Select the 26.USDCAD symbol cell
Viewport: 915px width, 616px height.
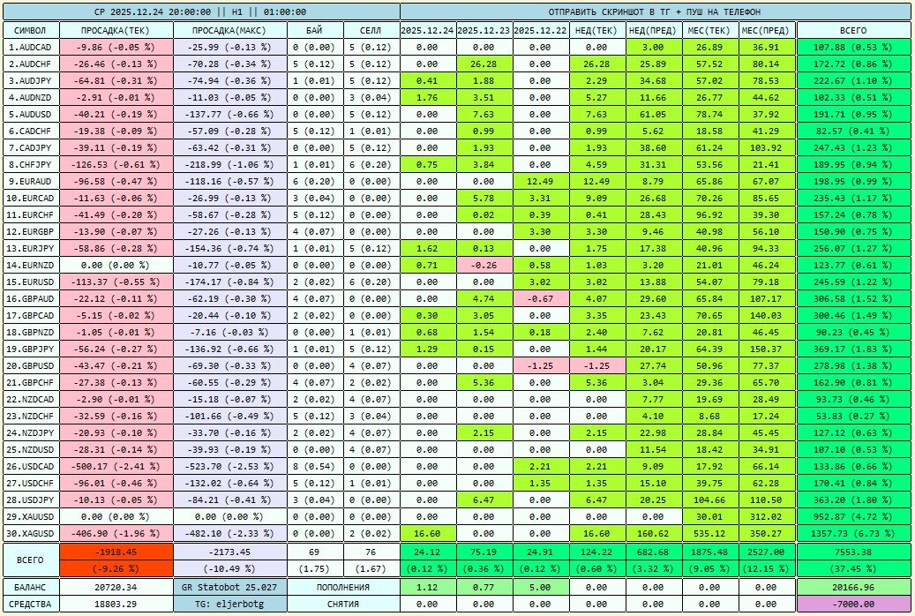click(x=30, y=467)
